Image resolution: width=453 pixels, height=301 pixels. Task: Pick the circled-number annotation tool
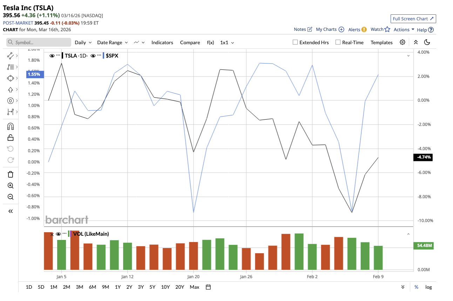click(10, 101)
